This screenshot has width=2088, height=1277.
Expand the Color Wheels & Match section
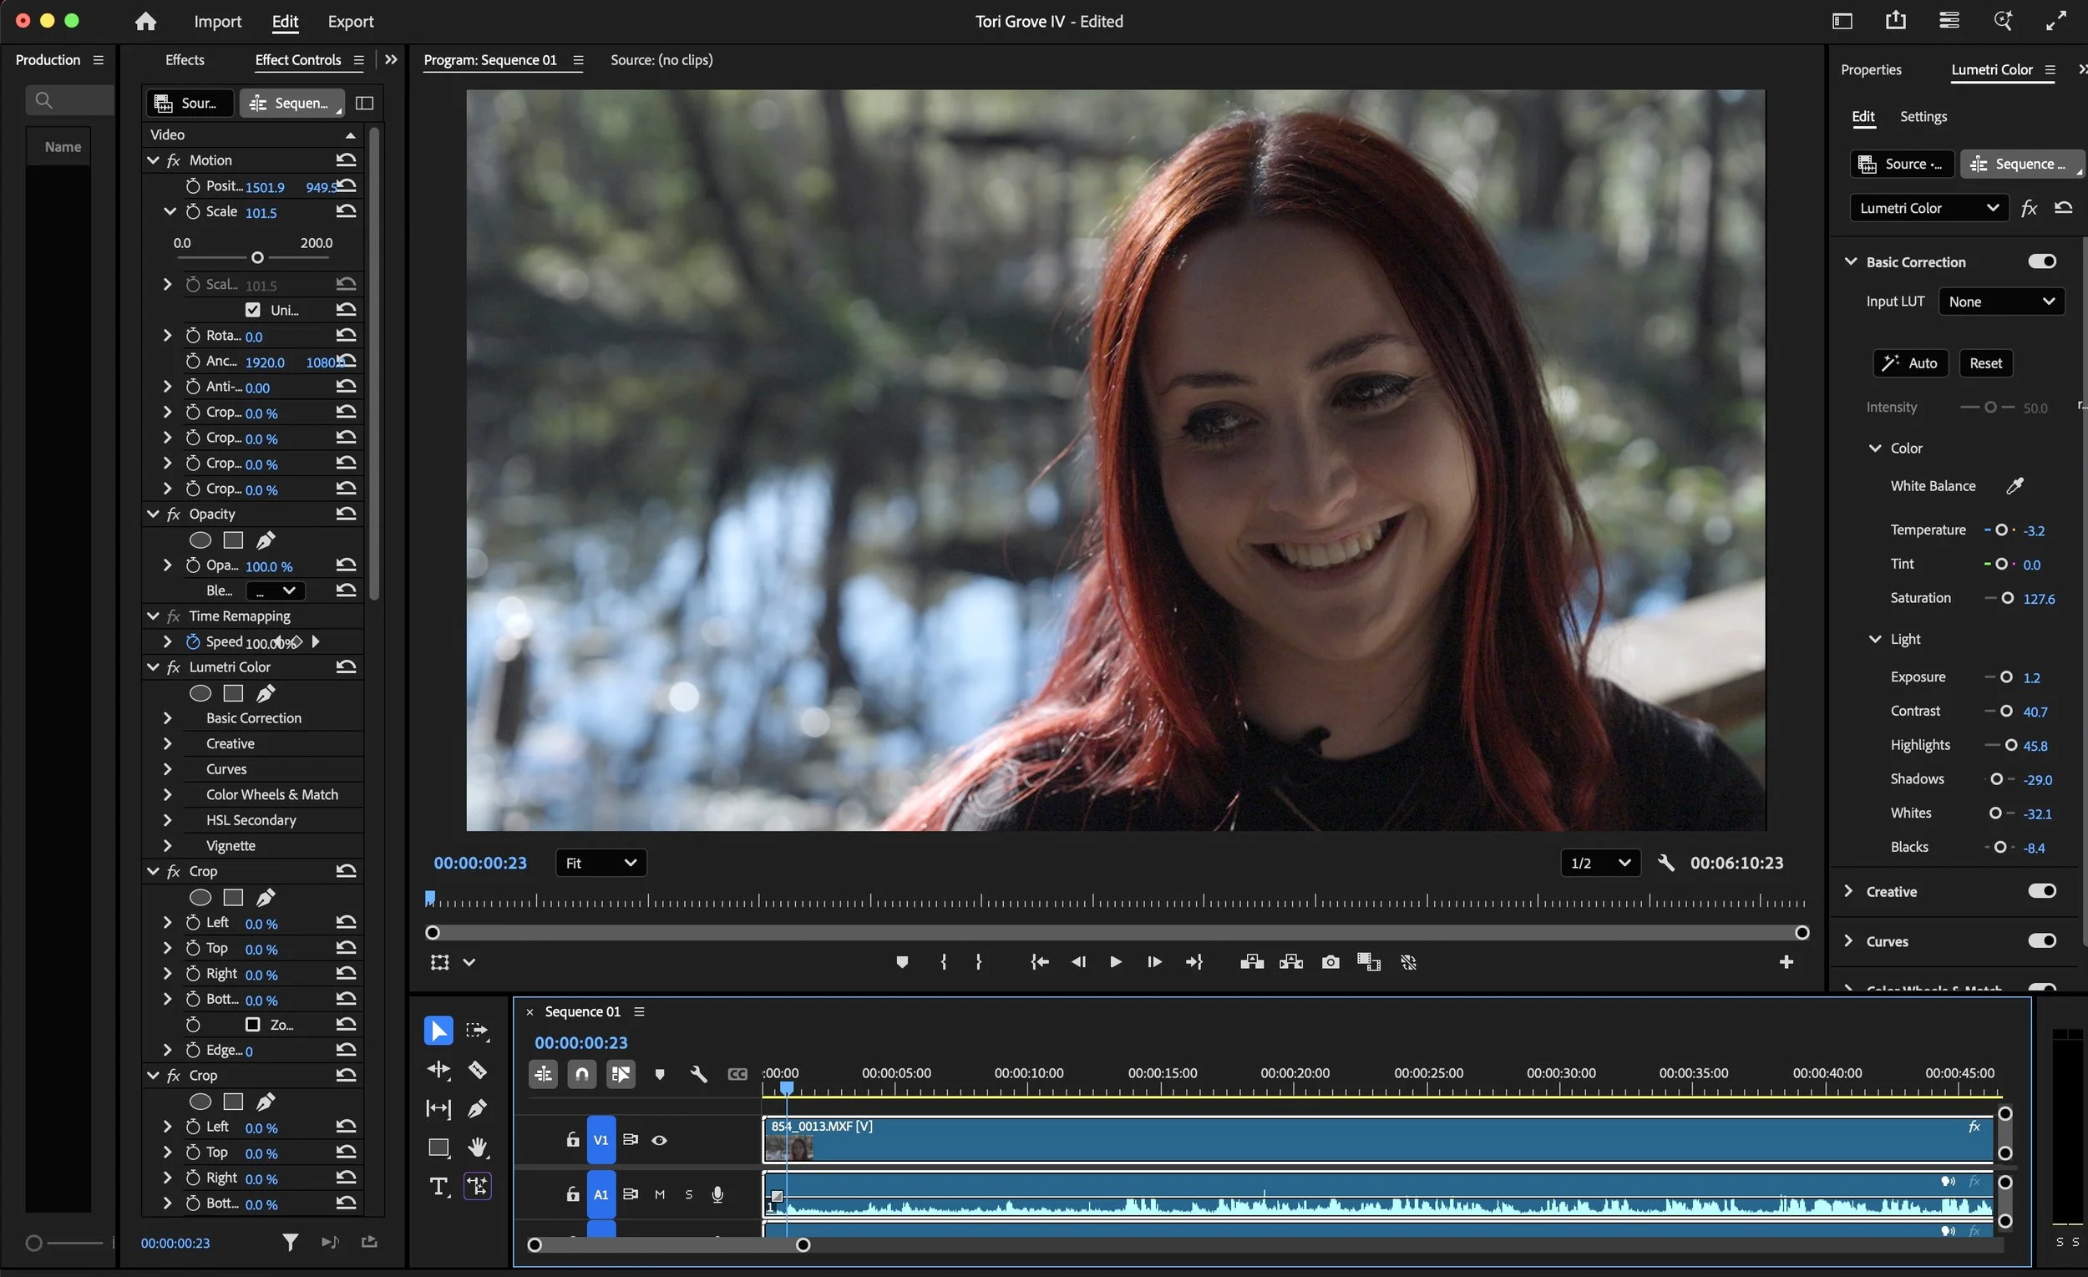[167, 795]
